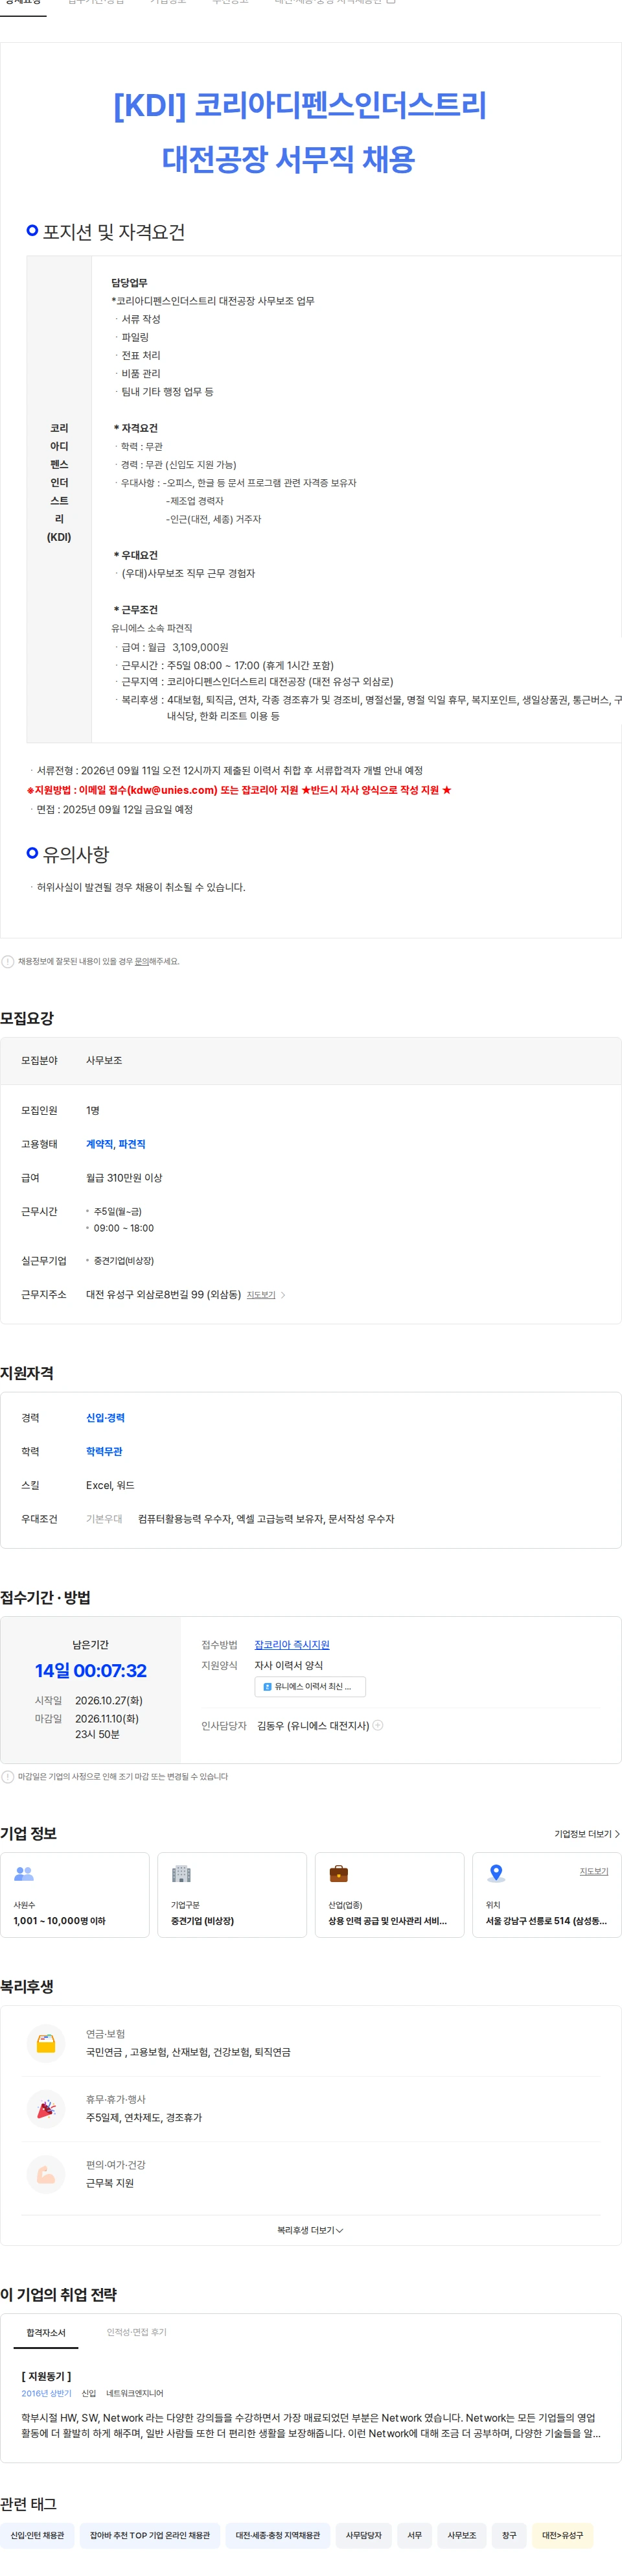Expand 복리후생 더보기

[310, 2230]
